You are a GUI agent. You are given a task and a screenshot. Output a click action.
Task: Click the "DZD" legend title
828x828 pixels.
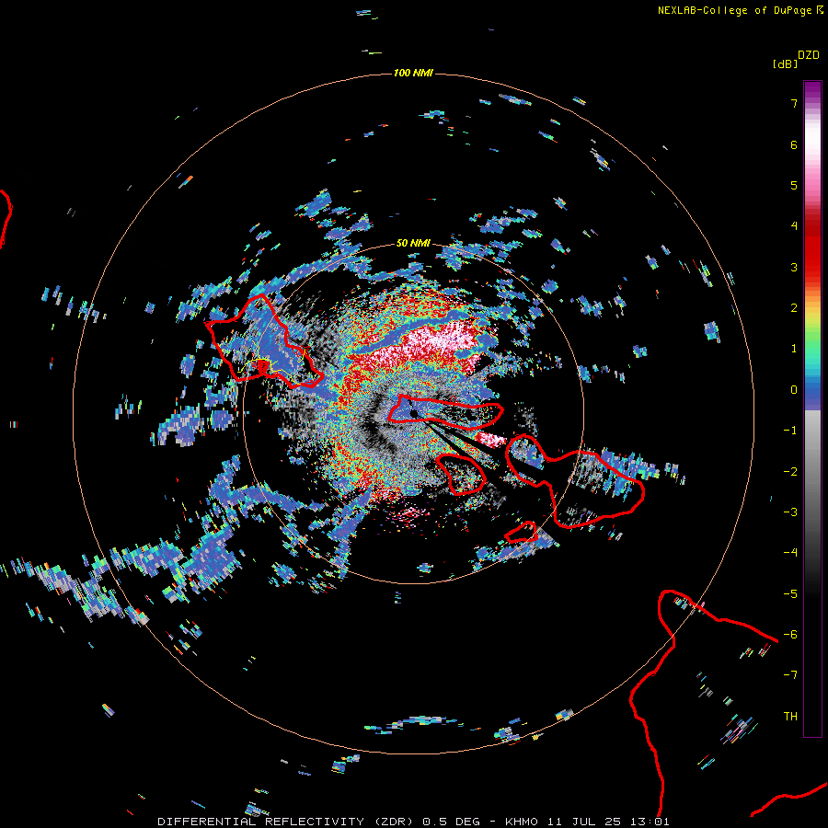click(809, 55)
